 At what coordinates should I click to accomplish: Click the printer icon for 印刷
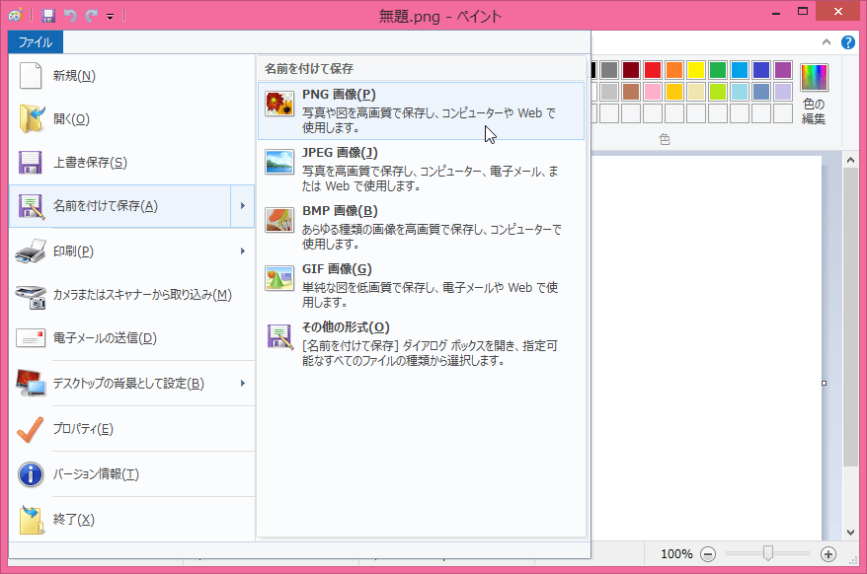[31, 251]
